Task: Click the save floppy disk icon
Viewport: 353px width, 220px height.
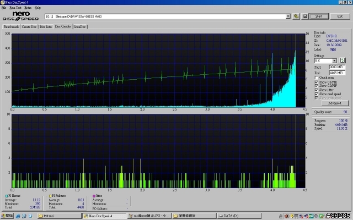Action: tap(305, 16)
